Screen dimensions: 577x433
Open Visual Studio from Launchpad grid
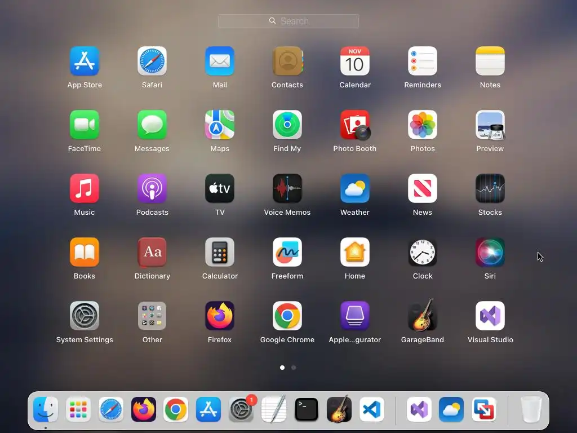(490, 316)
